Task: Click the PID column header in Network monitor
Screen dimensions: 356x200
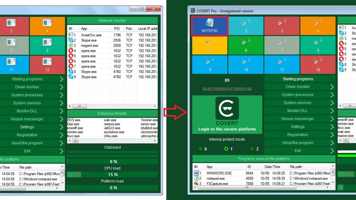Action: coord(117,29)
